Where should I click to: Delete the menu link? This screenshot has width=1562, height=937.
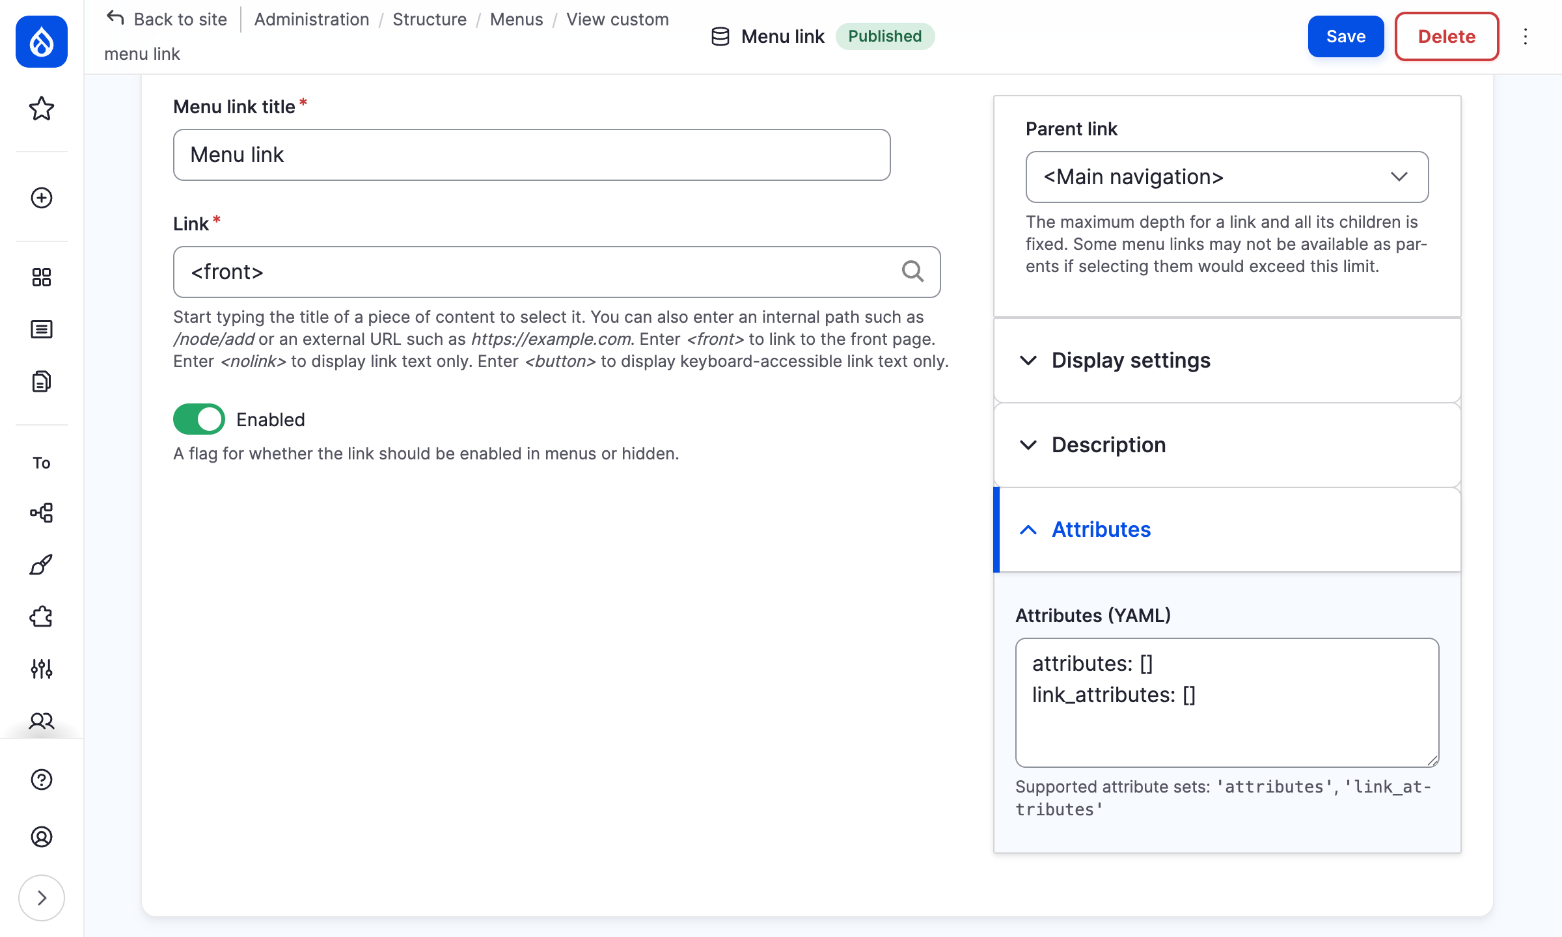pyautogui.click(x=1446, y=36)
